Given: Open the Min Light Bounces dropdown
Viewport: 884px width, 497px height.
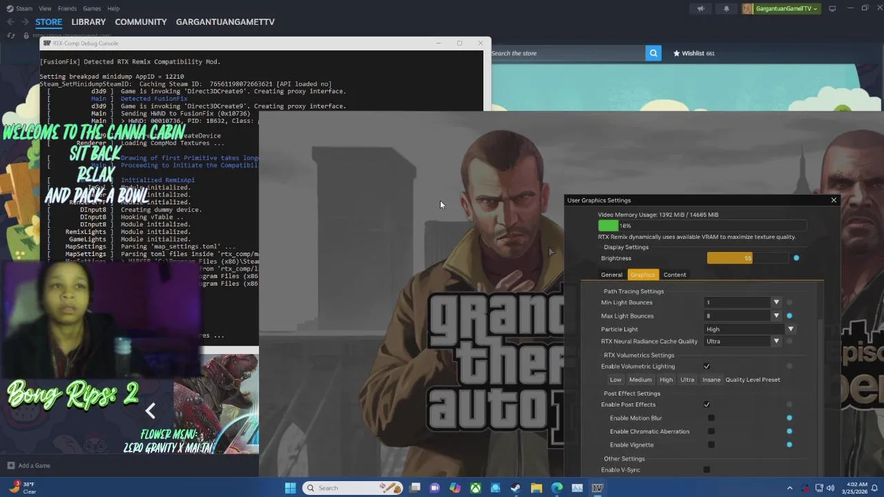Looking at the screenshot, I should pyautogui.click(x=742, y=302).
